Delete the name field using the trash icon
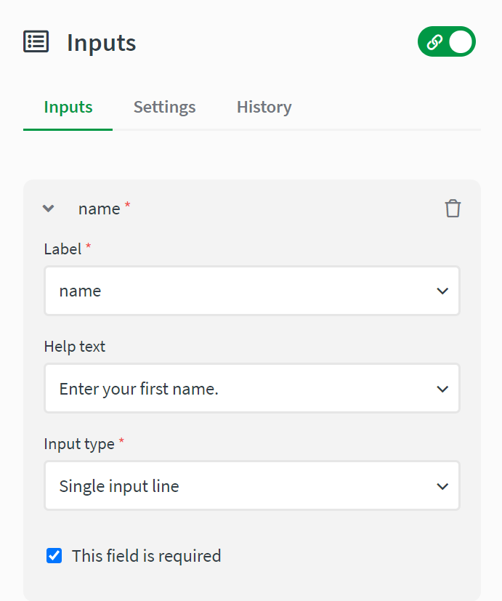This screenshot has width=502, height=601. 453,208
